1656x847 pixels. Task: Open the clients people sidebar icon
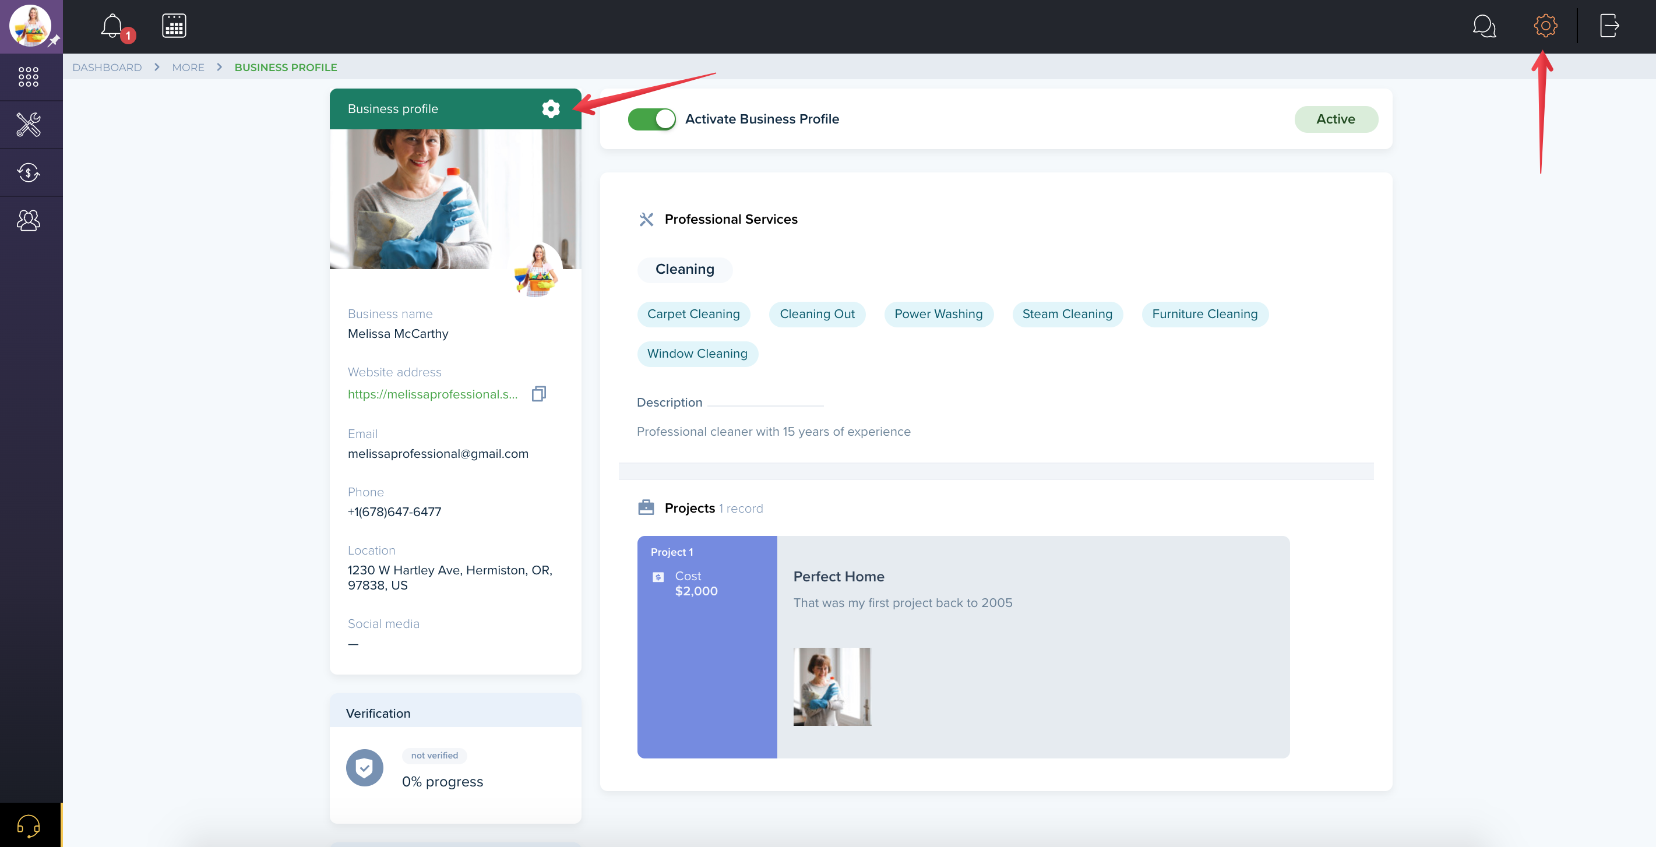[29, 220]
